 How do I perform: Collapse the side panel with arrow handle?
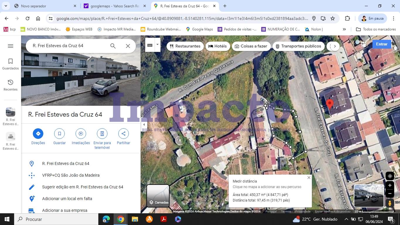click(144, 125)
